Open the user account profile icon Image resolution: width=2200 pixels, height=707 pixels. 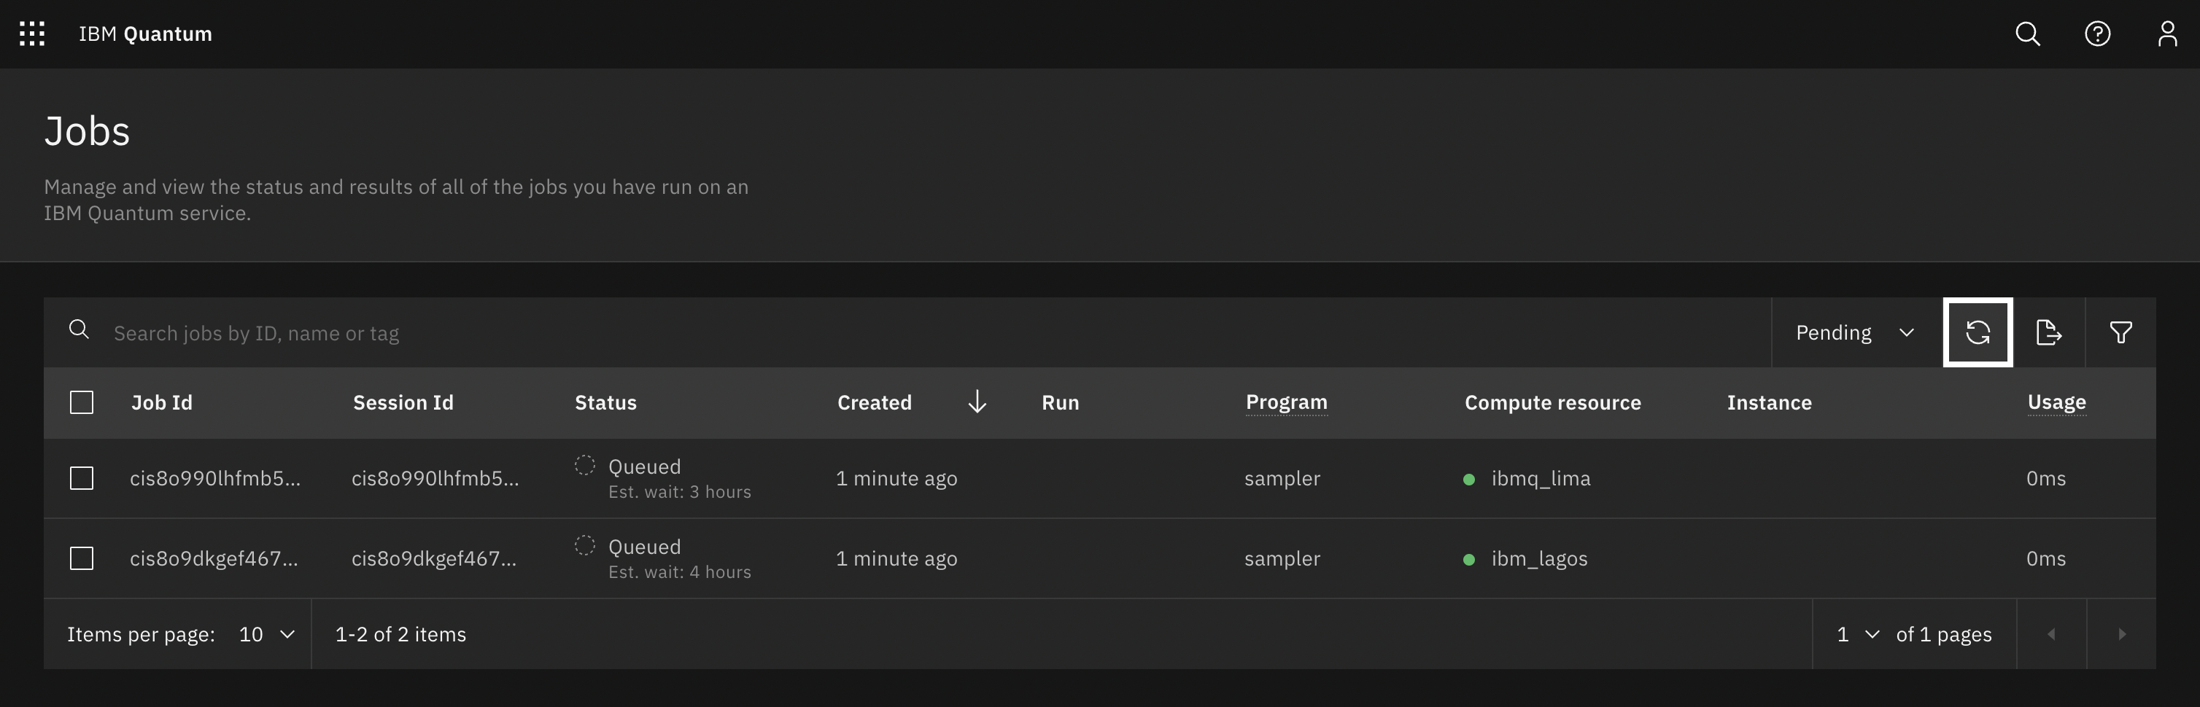pos(2168,34)
